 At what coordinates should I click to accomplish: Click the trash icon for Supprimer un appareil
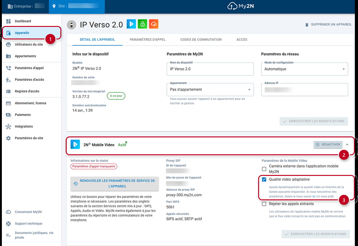307,25
